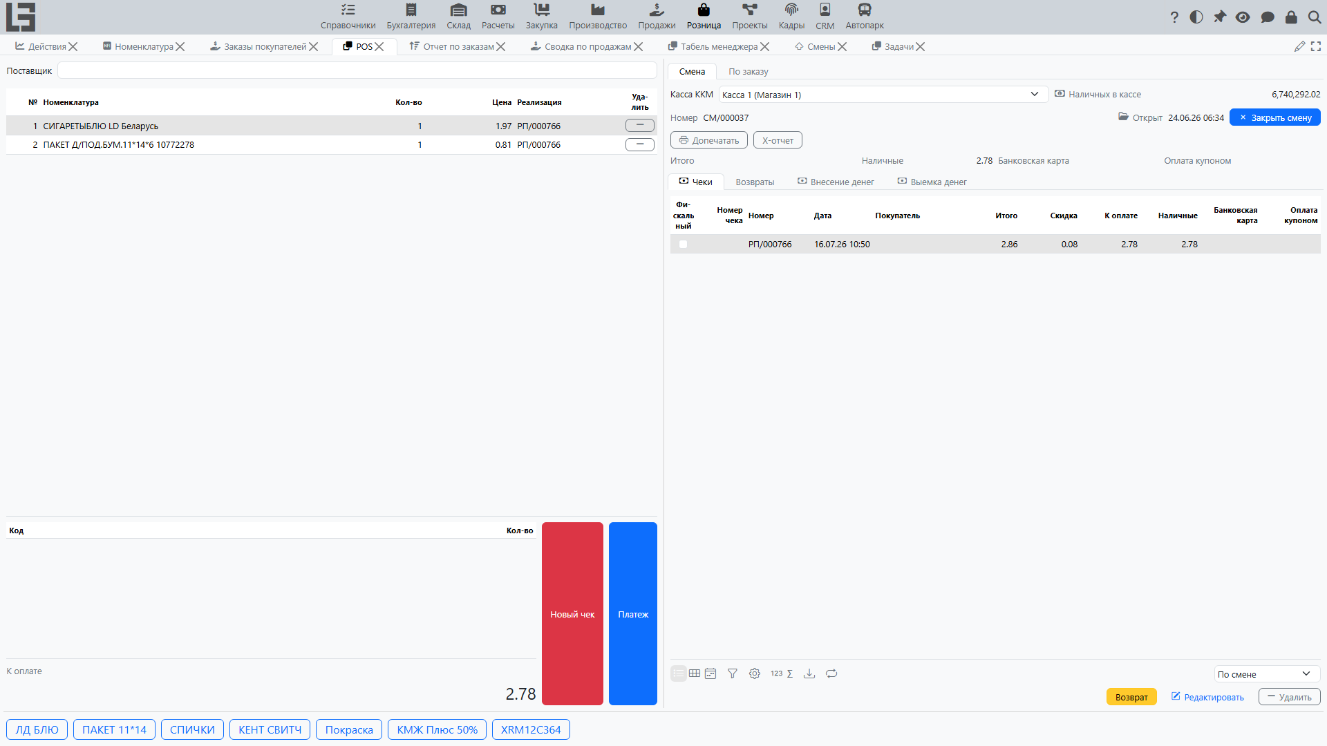Click the pencil edit icon near tabs

1299,46
